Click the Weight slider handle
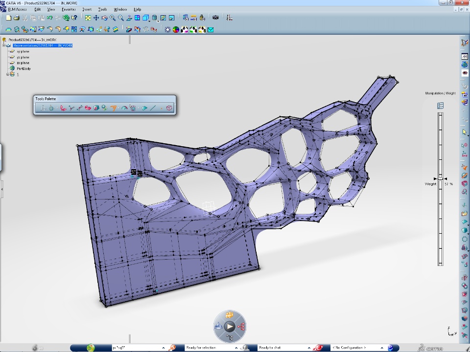Image resolution: width=470 pixels, height=352 pixels. (x=440, y=179)
